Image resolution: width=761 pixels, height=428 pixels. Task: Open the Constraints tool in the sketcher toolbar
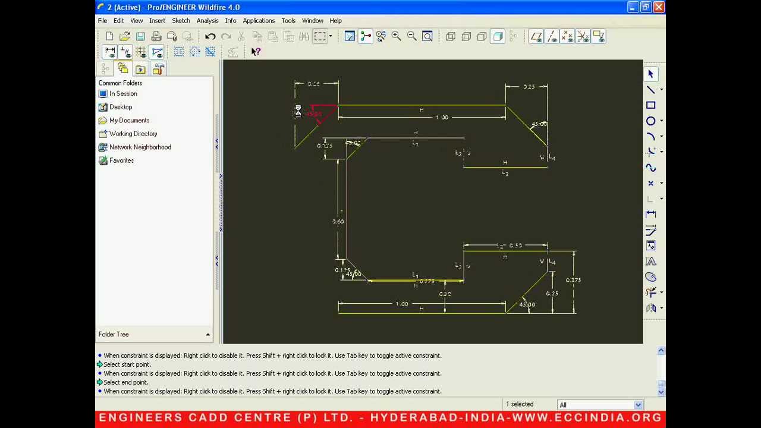point(651,246)
